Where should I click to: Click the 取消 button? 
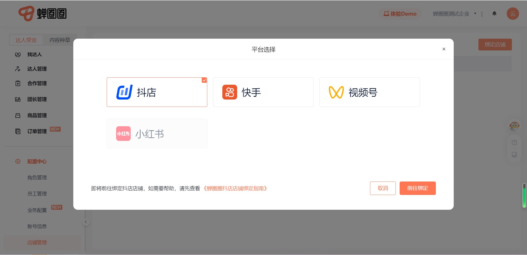pos(383,188)
